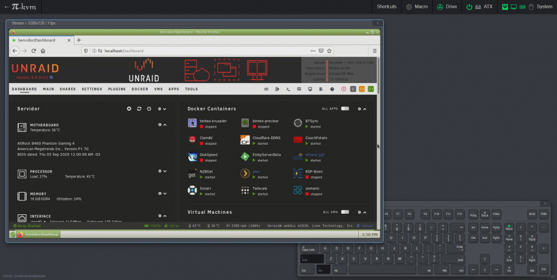Collapse the Interface section chevron
Image resolution: width=557 pixels, height=280 pixels.
(165, 216)
